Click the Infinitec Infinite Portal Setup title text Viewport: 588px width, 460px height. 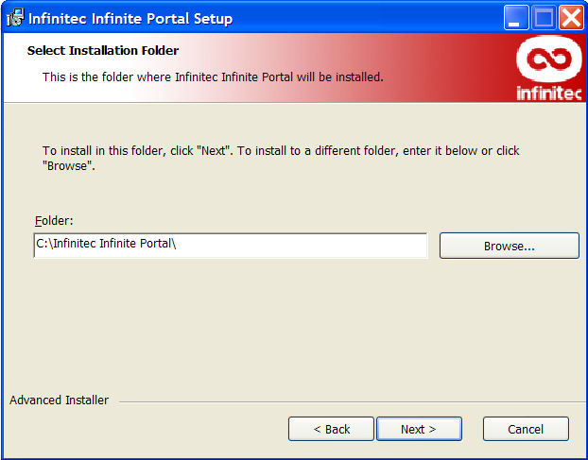click(130, 18)
